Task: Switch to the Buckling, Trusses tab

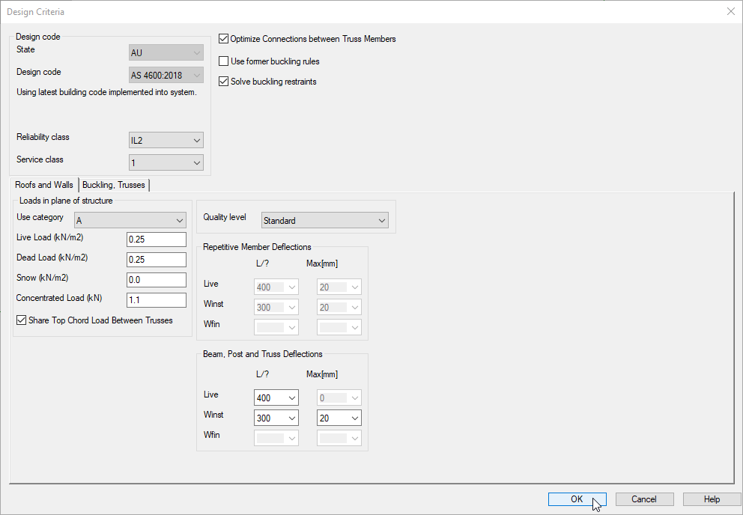Action: pos(114,185)
